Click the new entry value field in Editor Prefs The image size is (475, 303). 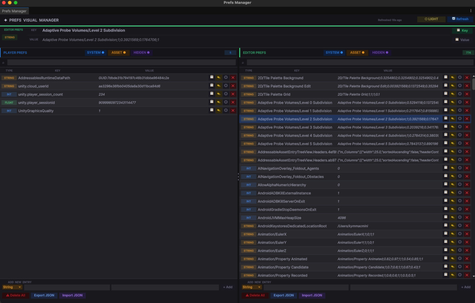tap(403, 287)
